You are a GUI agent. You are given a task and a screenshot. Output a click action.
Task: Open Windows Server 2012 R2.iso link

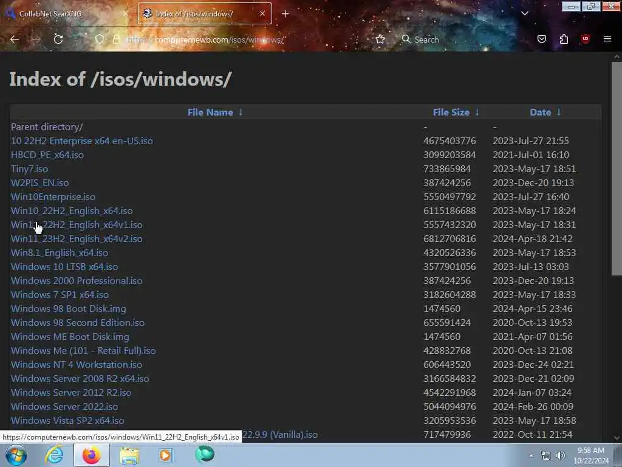(71, 392)
